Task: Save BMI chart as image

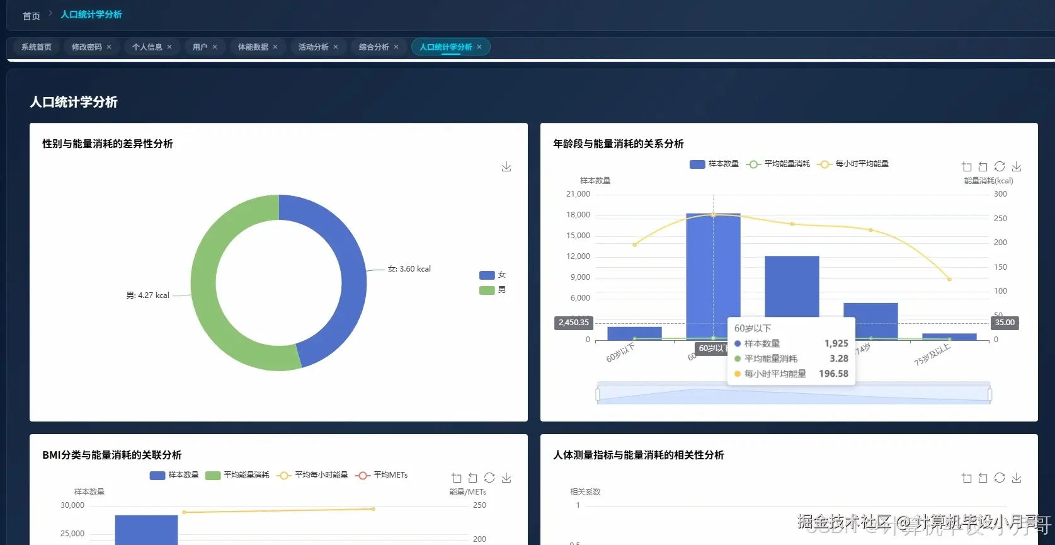Action: point(506,478)
